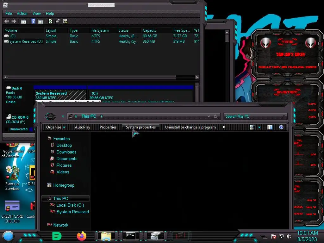Focus Search This PC field
Screen dimensions: 324x243
coord(255,116)
